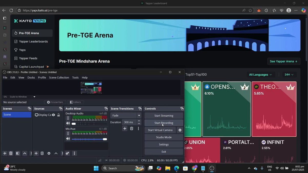
Task: Open advanced audio properties gears in Audio Mixer
Action: click(x=67, y=153)
